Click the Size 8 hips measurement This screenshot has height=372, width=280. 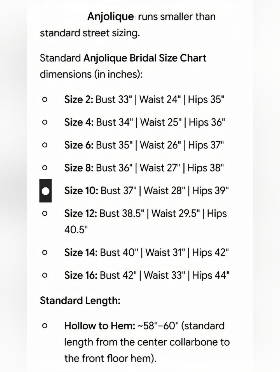(x=206, y=168)
